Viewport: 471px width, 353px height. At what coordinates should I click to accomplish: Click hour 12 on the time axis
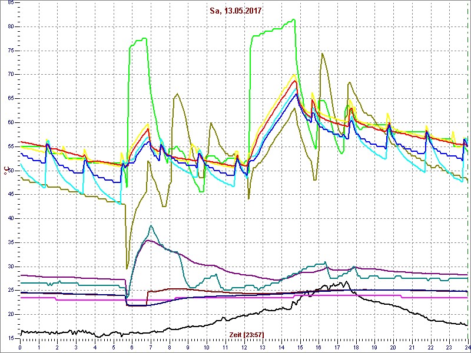pyautogui.click(x=244, y=347)
